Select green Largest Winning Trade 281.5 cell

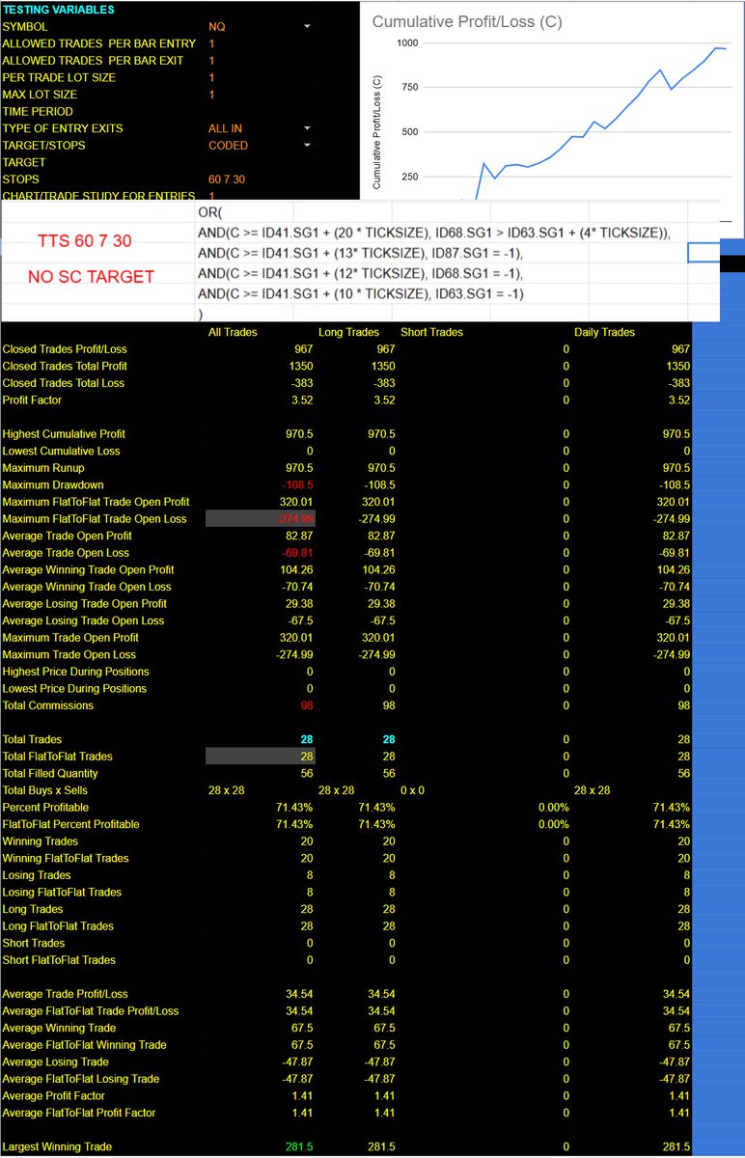coord(299,1146)
